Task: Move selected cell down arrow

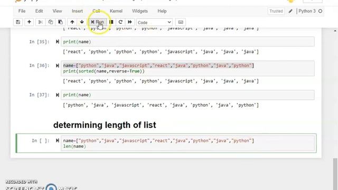Action: [82, 22]
